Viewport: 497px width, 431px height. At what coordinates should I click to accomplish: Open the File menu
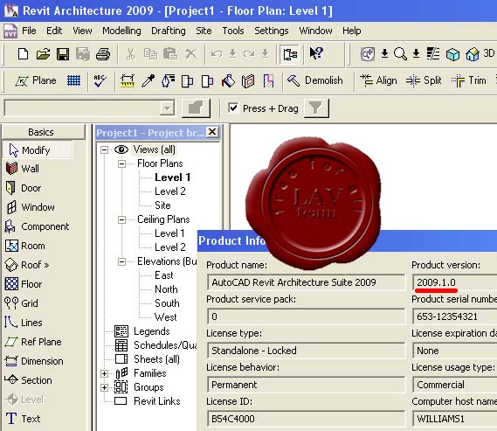pos(29,31)
